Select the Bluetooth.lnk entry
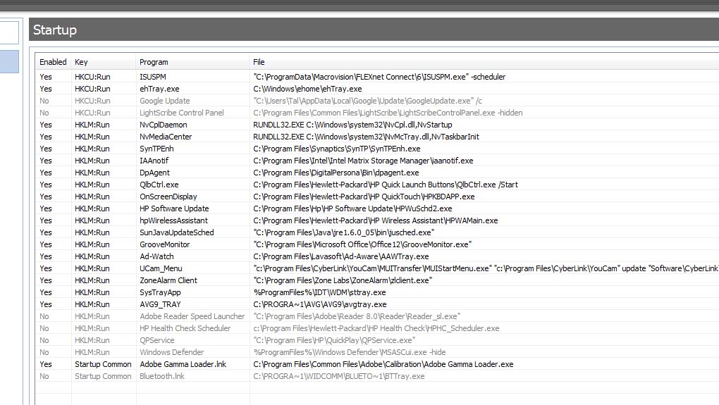Viewport: 719px width, 405px height. coord(162,376)
